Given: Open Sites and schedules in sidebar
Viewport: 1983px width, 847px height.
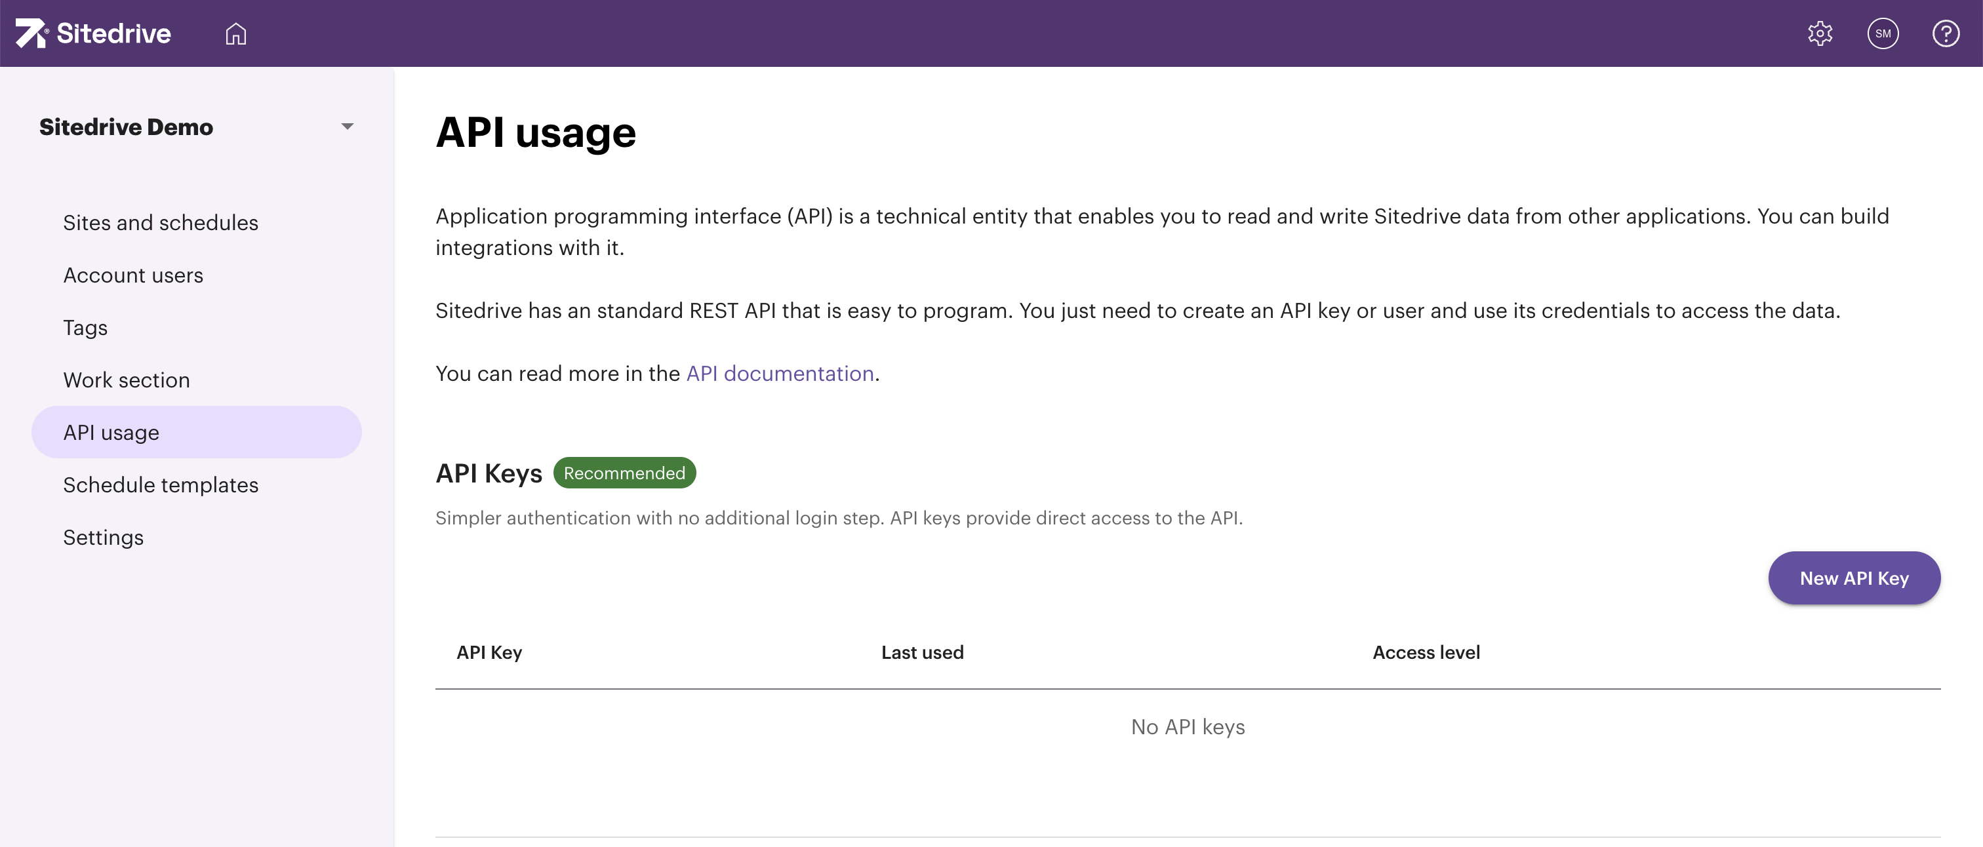Looking at the screenshot, I should [x=160, y=222].
